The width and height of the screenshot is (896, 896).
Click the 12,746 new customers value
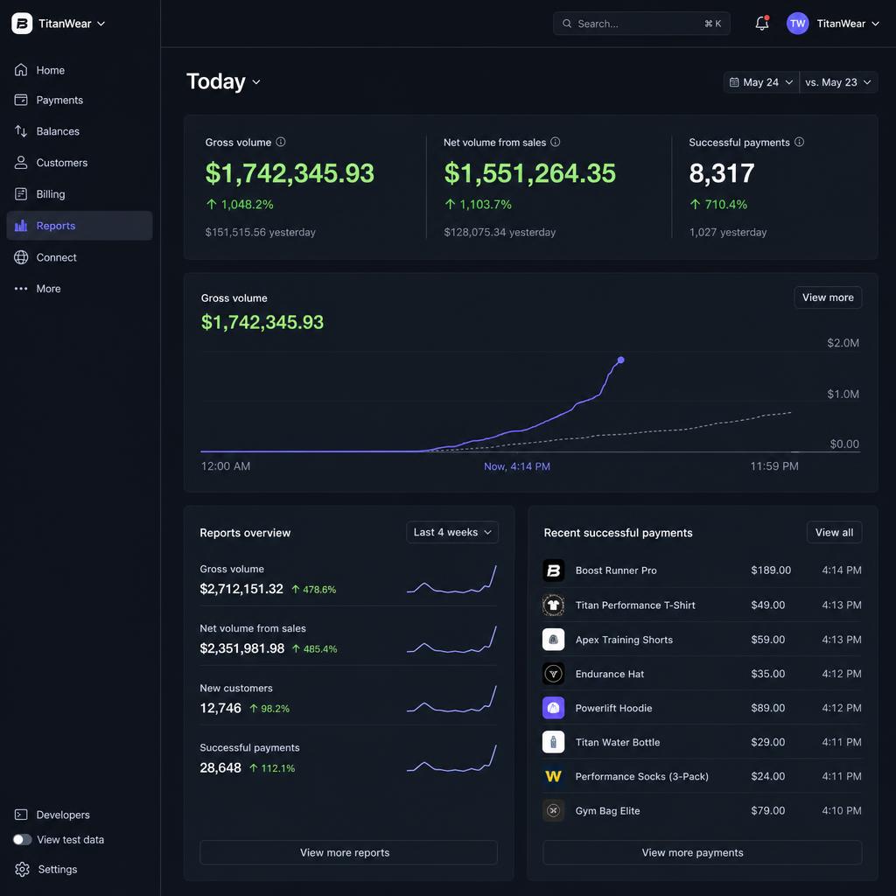click(220, 708)
